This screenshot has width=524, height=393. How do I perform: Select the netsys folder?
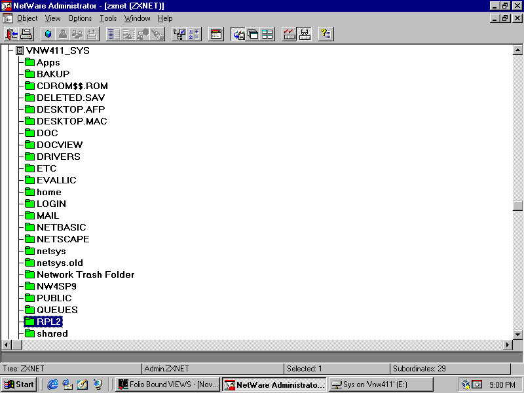click(45, 251)
